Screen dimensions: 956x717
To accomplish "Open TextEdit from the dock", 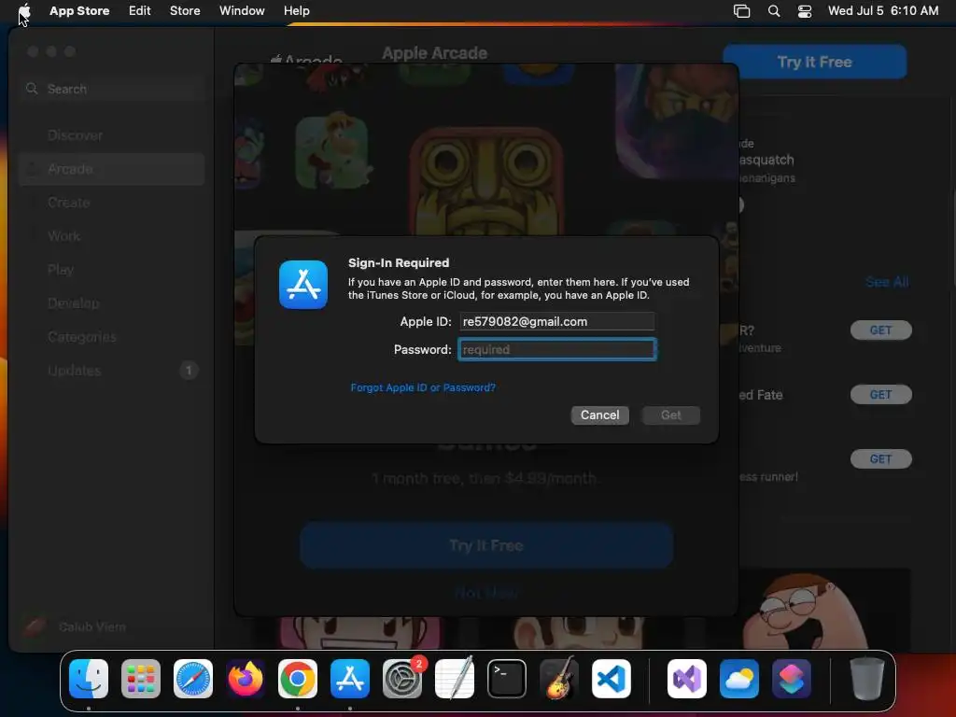I will point(455,679).
